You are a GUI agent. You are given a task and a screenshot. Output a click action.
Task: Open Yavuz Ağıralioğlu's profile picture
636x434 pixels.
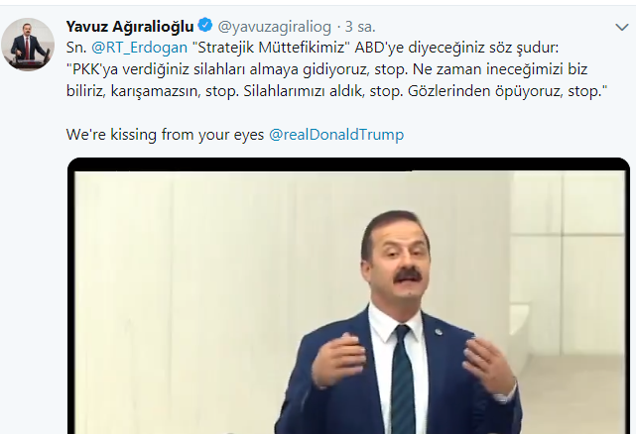[x=28, y=45]
